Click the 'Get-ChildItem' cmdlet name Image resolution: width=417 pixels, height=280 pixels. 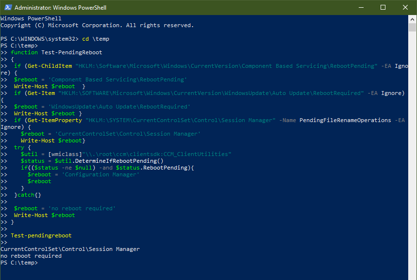click(50, 66)
